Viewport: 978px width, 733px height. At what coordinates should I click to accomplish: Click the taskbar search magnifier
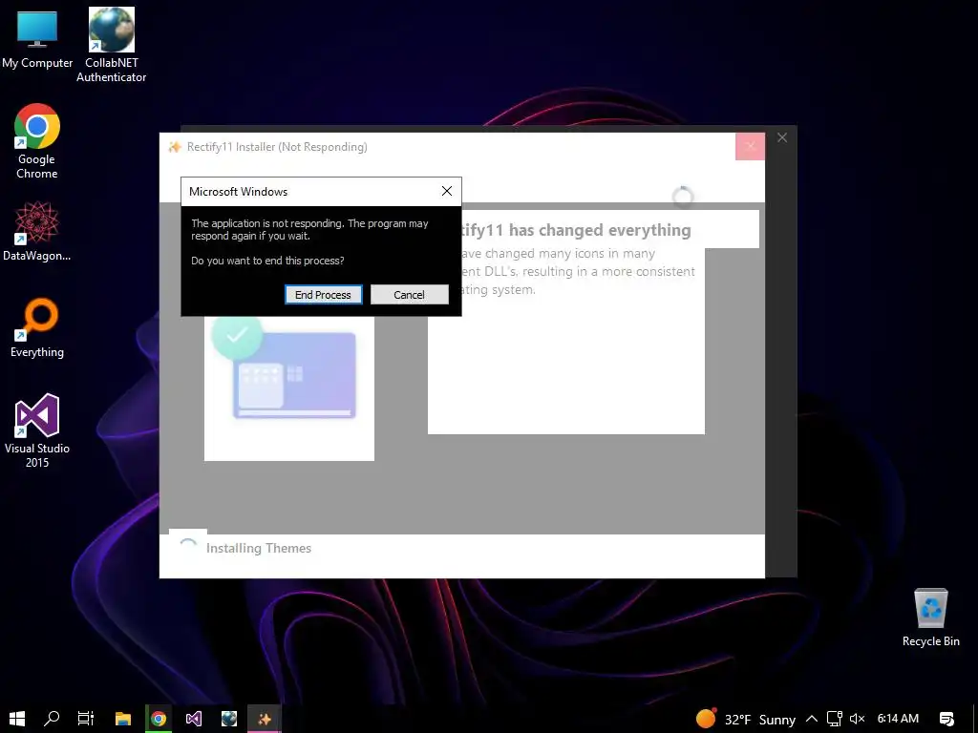52,719
